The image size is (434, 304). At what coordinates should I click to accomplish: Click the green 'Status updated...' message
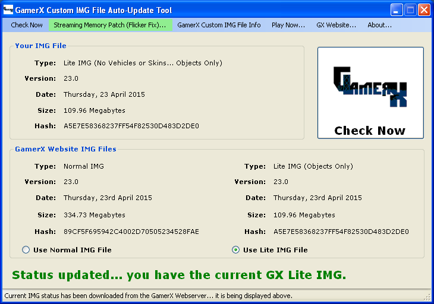click(x=179, y=275)
